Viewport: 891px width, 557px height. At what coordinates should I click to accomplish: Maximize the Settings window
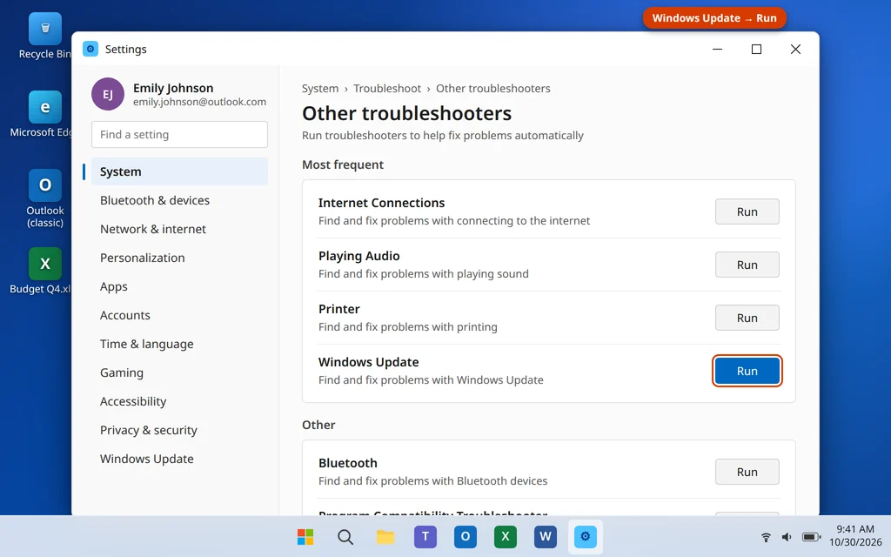point(756,49)
